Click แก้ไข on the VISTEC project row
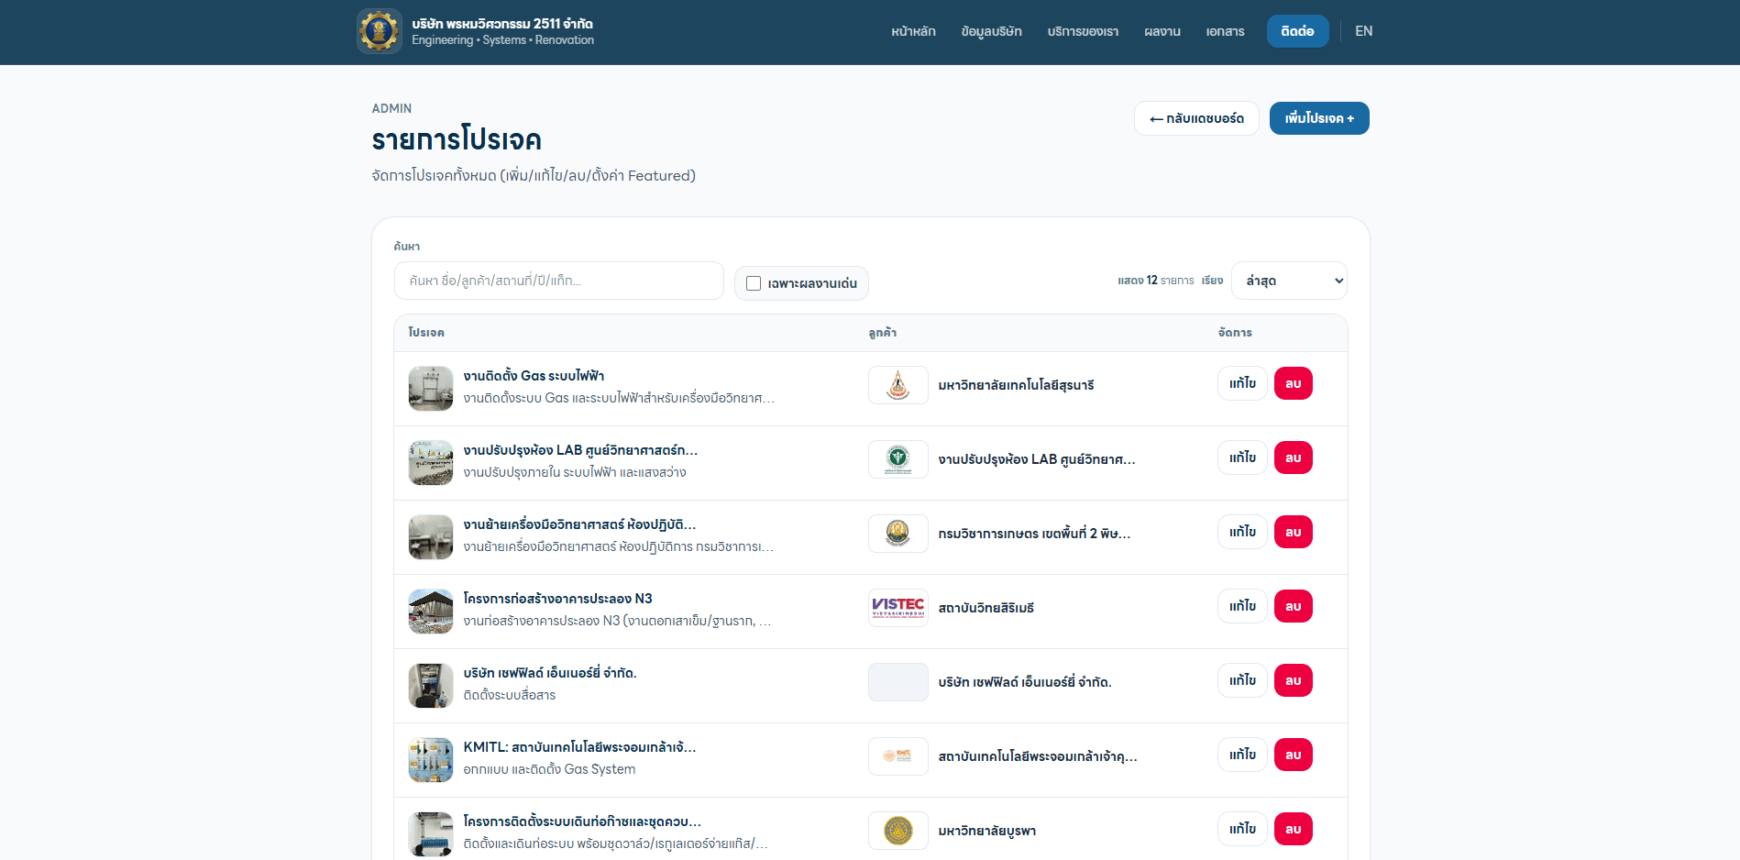Viewport: 1740px width, 860px height. [x=1241, y=605]
